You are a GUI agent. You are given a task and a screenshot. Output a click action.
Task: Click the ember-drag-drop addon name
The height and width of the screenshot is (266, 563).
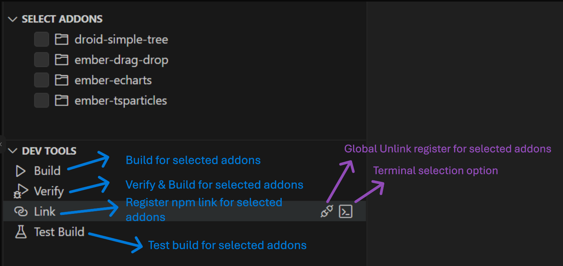pyautogui.click(x=121, y=60)
